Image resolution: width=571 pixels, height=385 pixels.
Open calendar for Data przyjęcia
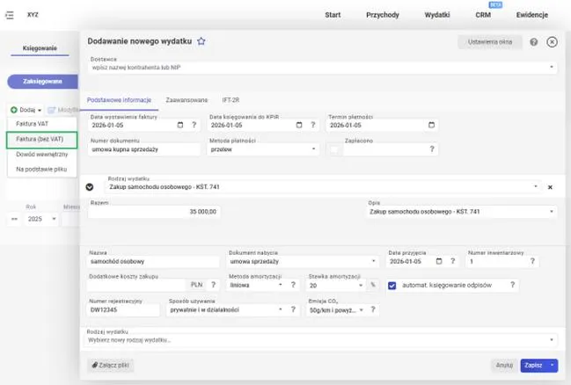[x=439, y=261]
